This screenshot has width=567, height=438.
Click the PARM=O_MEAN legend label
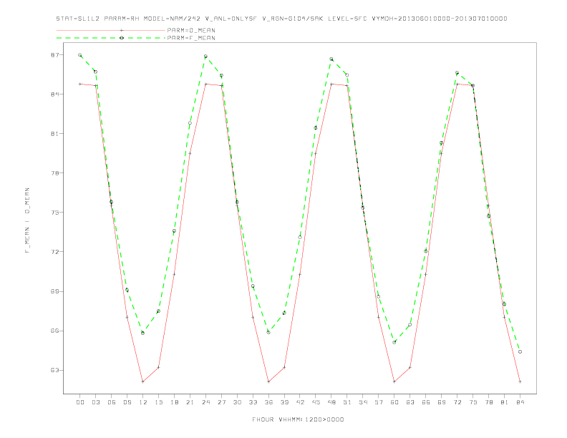[191, 30]
